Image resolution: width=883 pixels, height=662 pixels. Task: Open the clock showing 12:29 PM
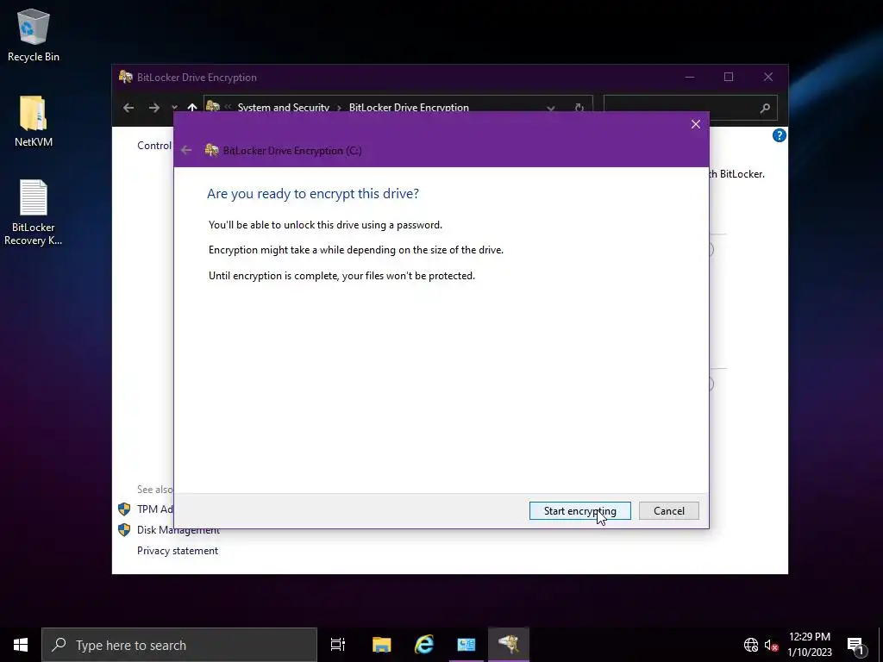(809, 645)
